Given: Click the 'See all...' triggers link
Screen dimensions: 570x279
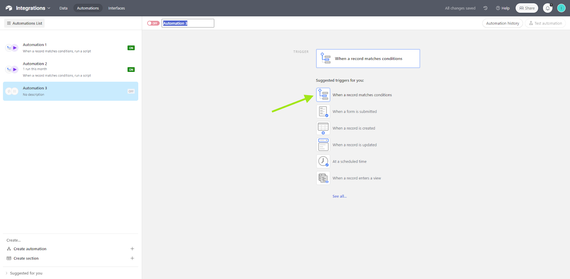Looking at the screenshot, I should pyautogui.click(x=340, y=196).
